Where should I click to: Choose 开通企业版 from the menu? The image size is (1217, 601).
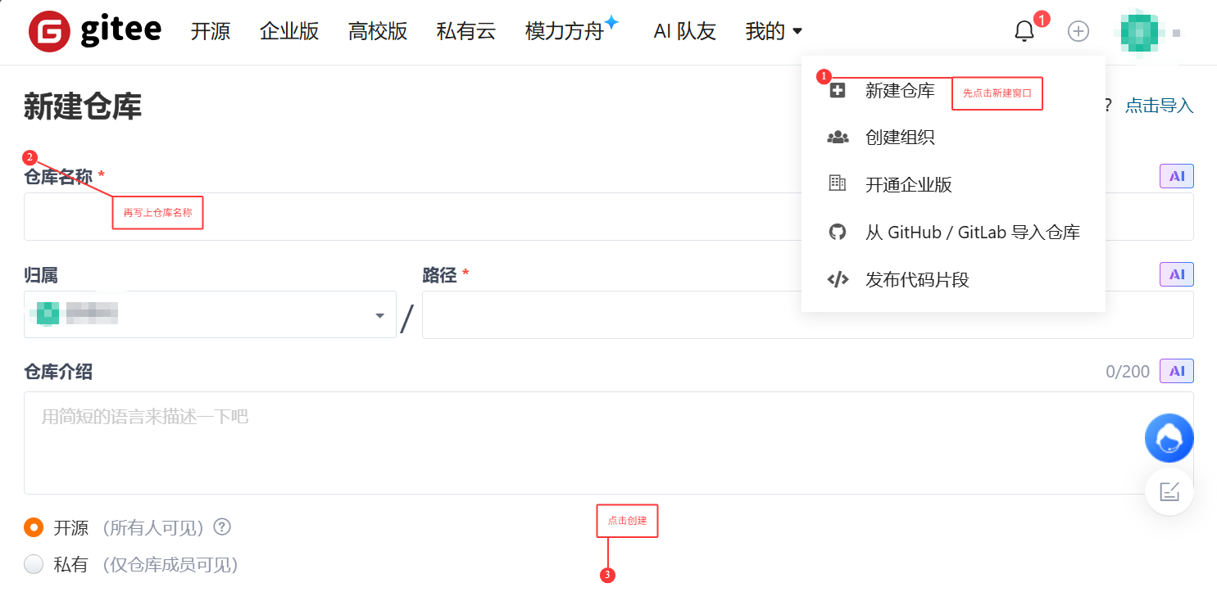click(x=909, y=184)
